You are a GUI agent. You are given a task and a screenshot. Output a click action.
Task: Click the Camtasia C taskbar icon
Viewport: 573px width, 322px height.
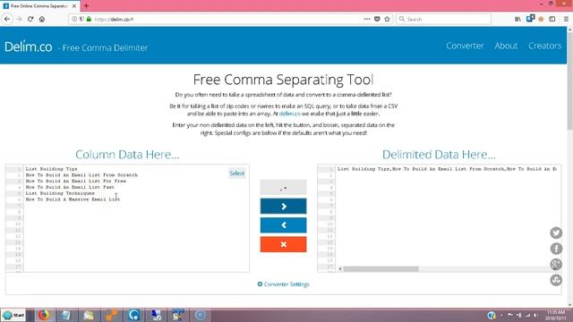[133, 315]
